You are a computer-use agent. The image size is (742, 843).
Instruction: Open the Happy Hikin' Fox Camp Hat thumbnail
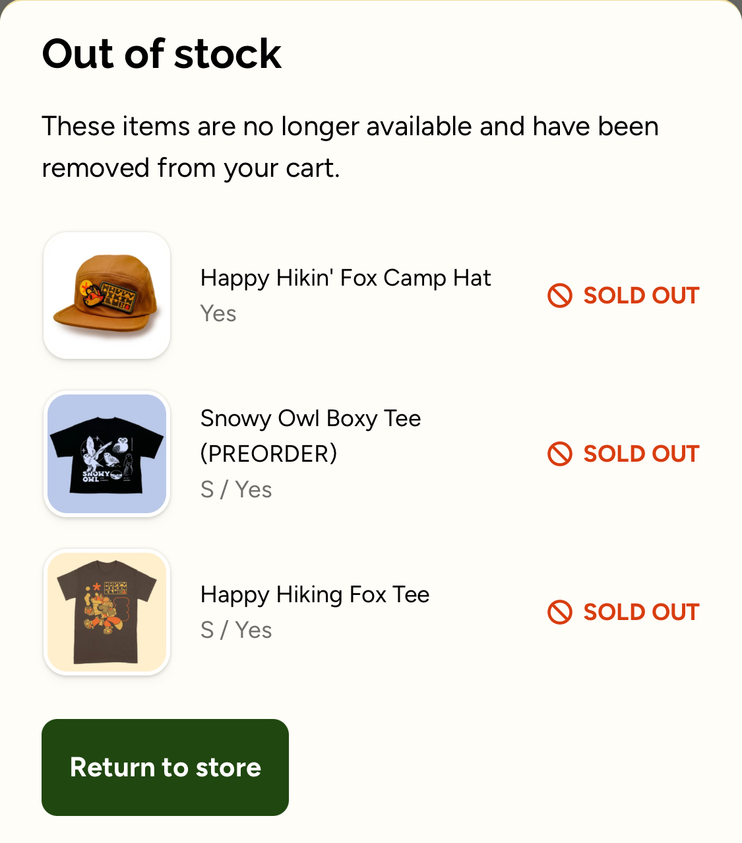(107, 296)
